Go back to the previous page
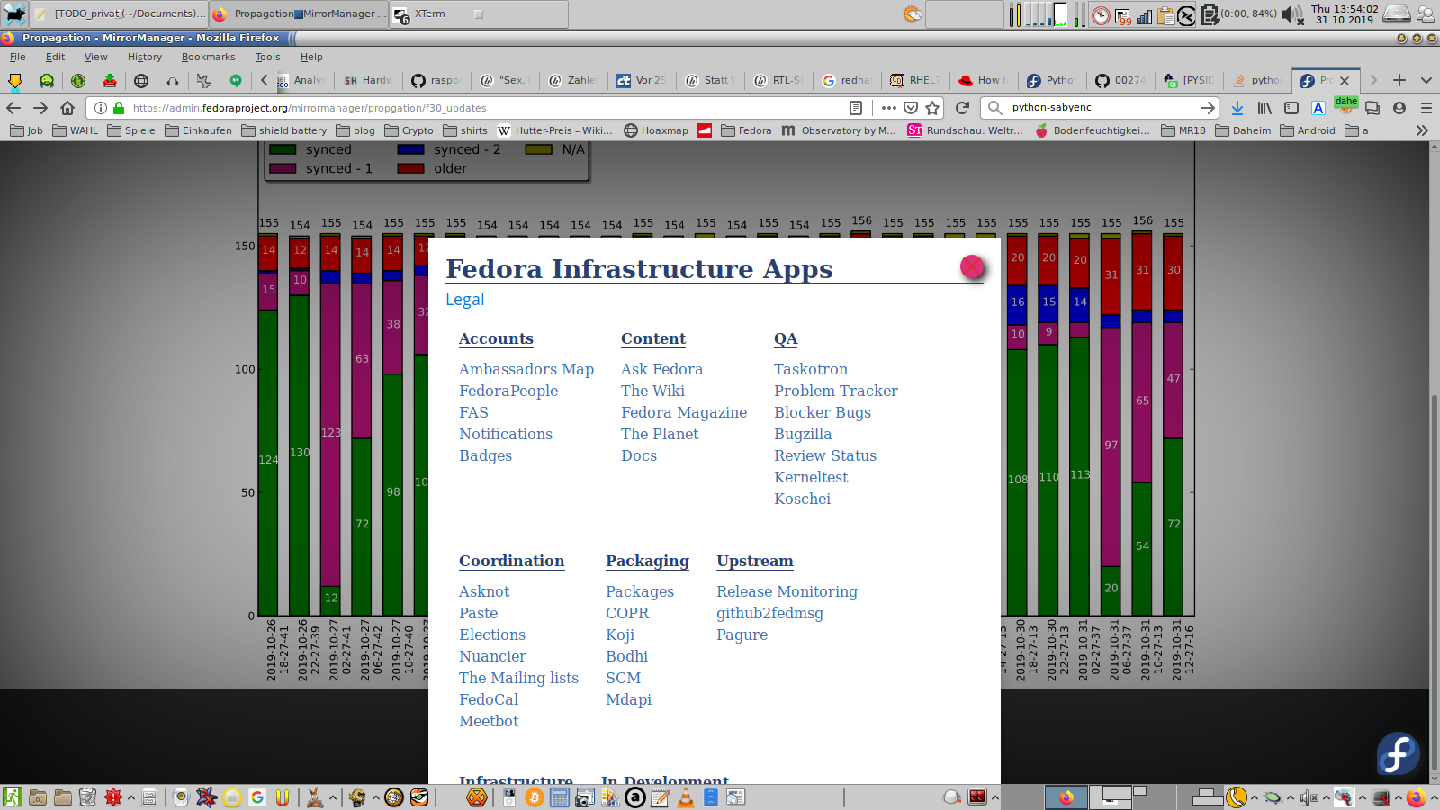The image size is (1440, 810). coord(13,108)
